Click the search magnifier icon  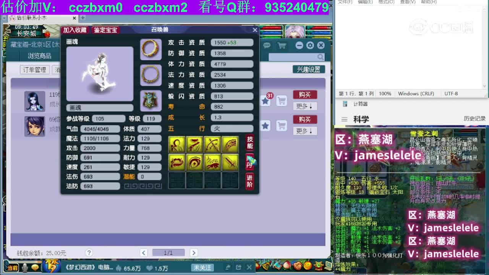pyautogui.click(x=321, y=57)
